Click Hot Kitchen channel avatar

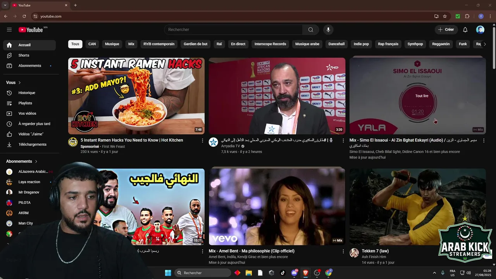(x=73, y=142)
